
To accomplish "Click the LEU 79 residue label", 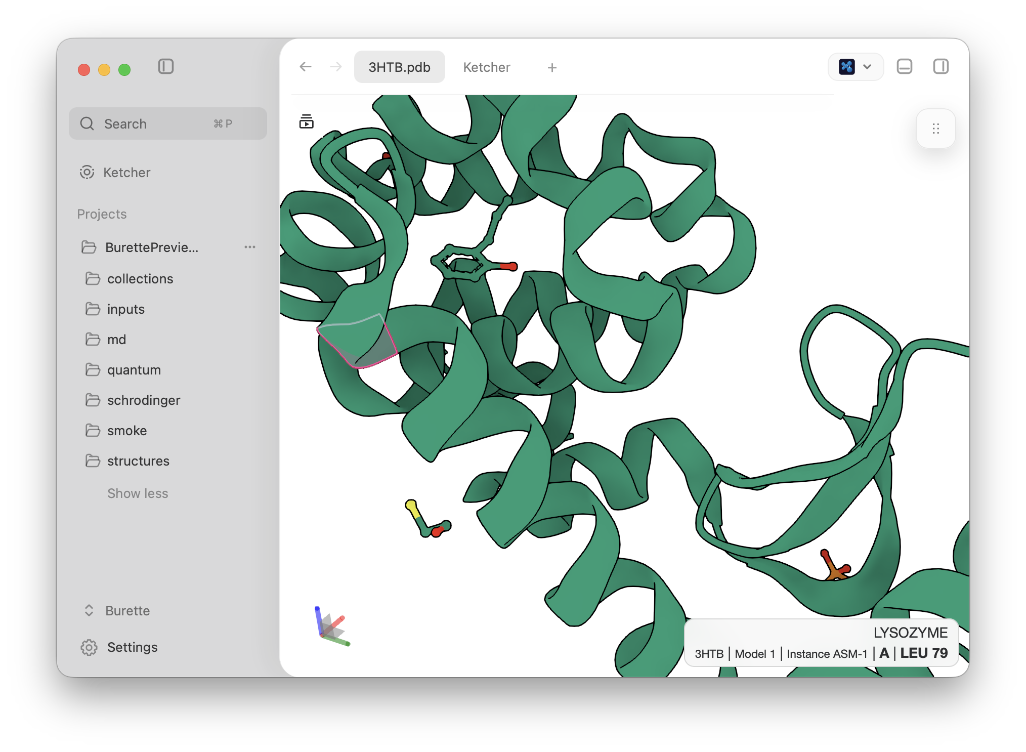I will 924,653.
